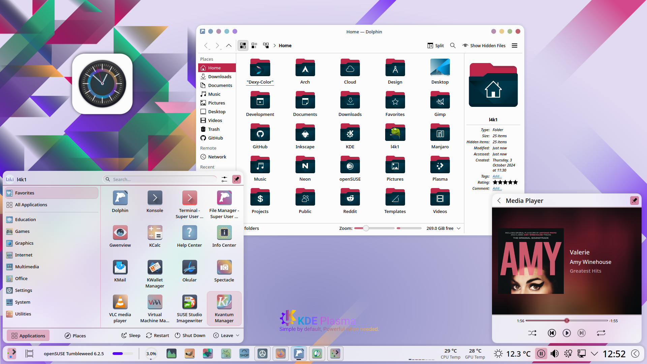Add tags link in Dolphin info panel
Viewport: 647px width, 364px height.
pyautogui.click(x=497, y=176)
